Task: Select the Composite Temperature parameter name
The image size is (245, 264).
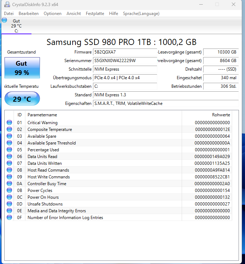Action: (50, 129)
